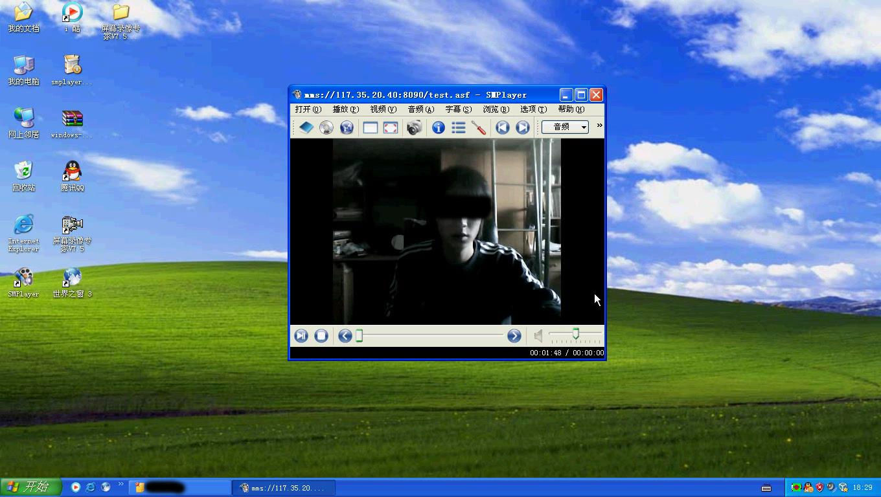The width and height of the screenshot is (881, 497).
Task: Launch media player from quick launch
Action: coord(76,487)
